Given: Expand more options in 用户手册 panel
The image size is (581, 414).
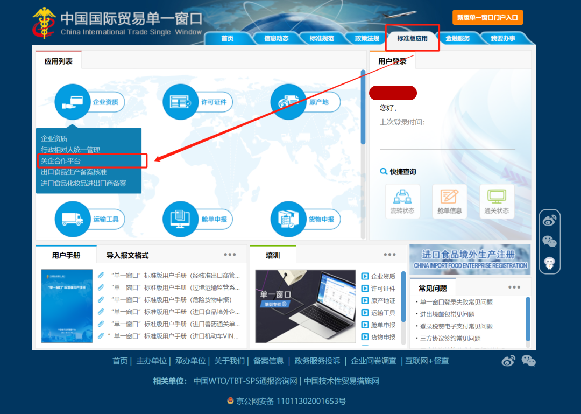Looking at the screenshot, I should click(x=230, y=255).
